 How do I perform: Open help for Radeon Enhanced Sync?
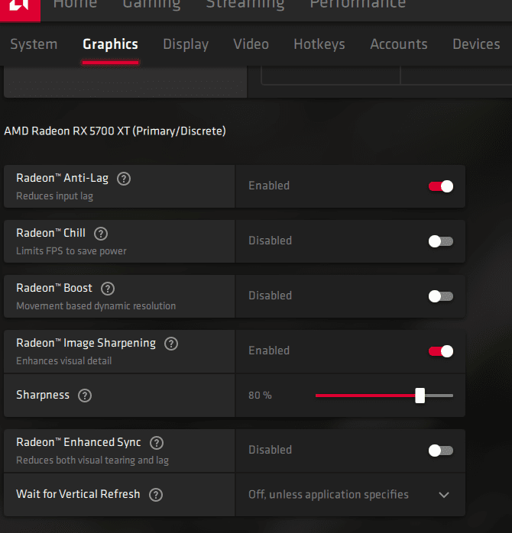(157, 443)
